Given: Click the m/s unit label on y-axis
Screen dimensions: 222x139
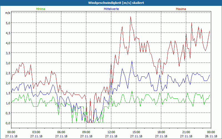Looking at the screenshot, I should pyautogui.click(x=7, y=13).
